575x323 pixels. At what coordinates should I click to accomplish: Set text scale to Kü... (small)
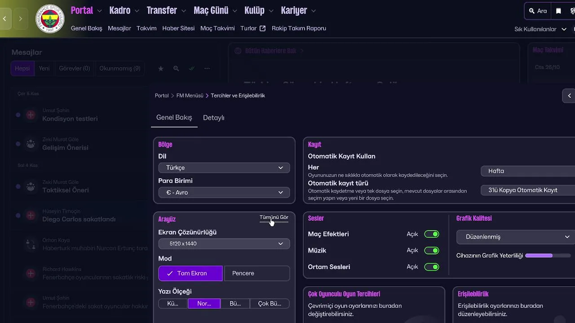pos(173,304)
